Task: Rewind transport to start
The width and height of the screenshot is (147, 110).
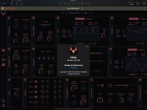Action: point(12,4)
